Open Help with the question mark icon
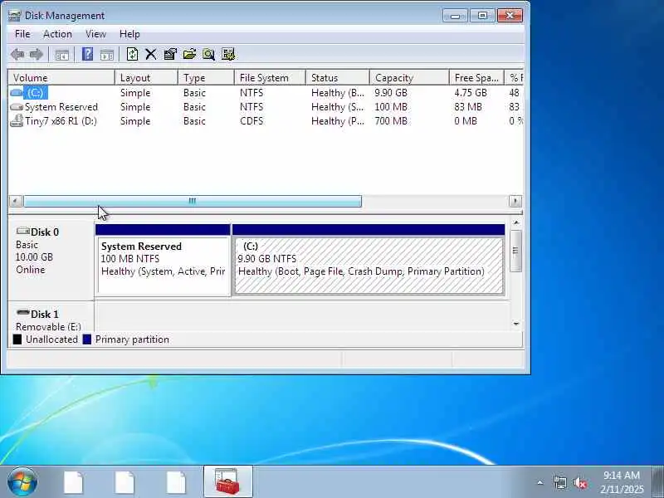This screenshot has width=664, height=498. click(87, 54)
